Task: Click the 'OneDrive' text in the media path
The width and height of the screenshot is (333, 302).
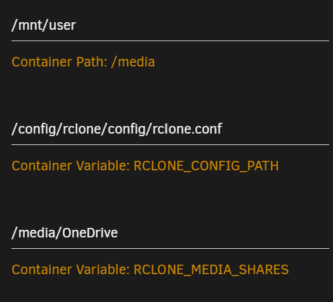Action: 90,233
